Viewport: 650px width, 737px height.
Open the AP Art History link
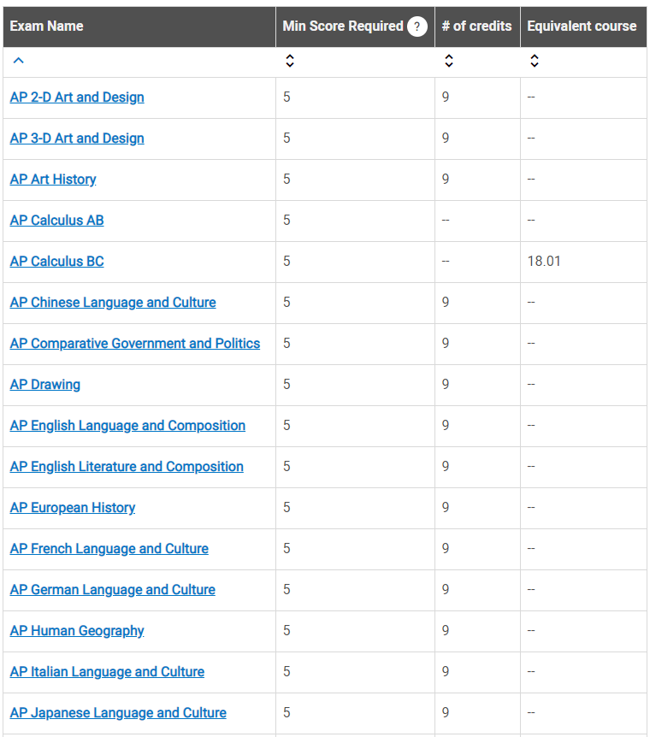pos(53,179)
